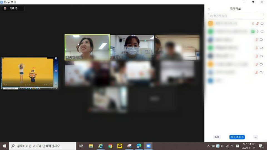Image resolution: width=267 pixels, height=150 pixels.
Task: Unmute the fourth participant's microphone icon
Action: [x=257, y=48]
